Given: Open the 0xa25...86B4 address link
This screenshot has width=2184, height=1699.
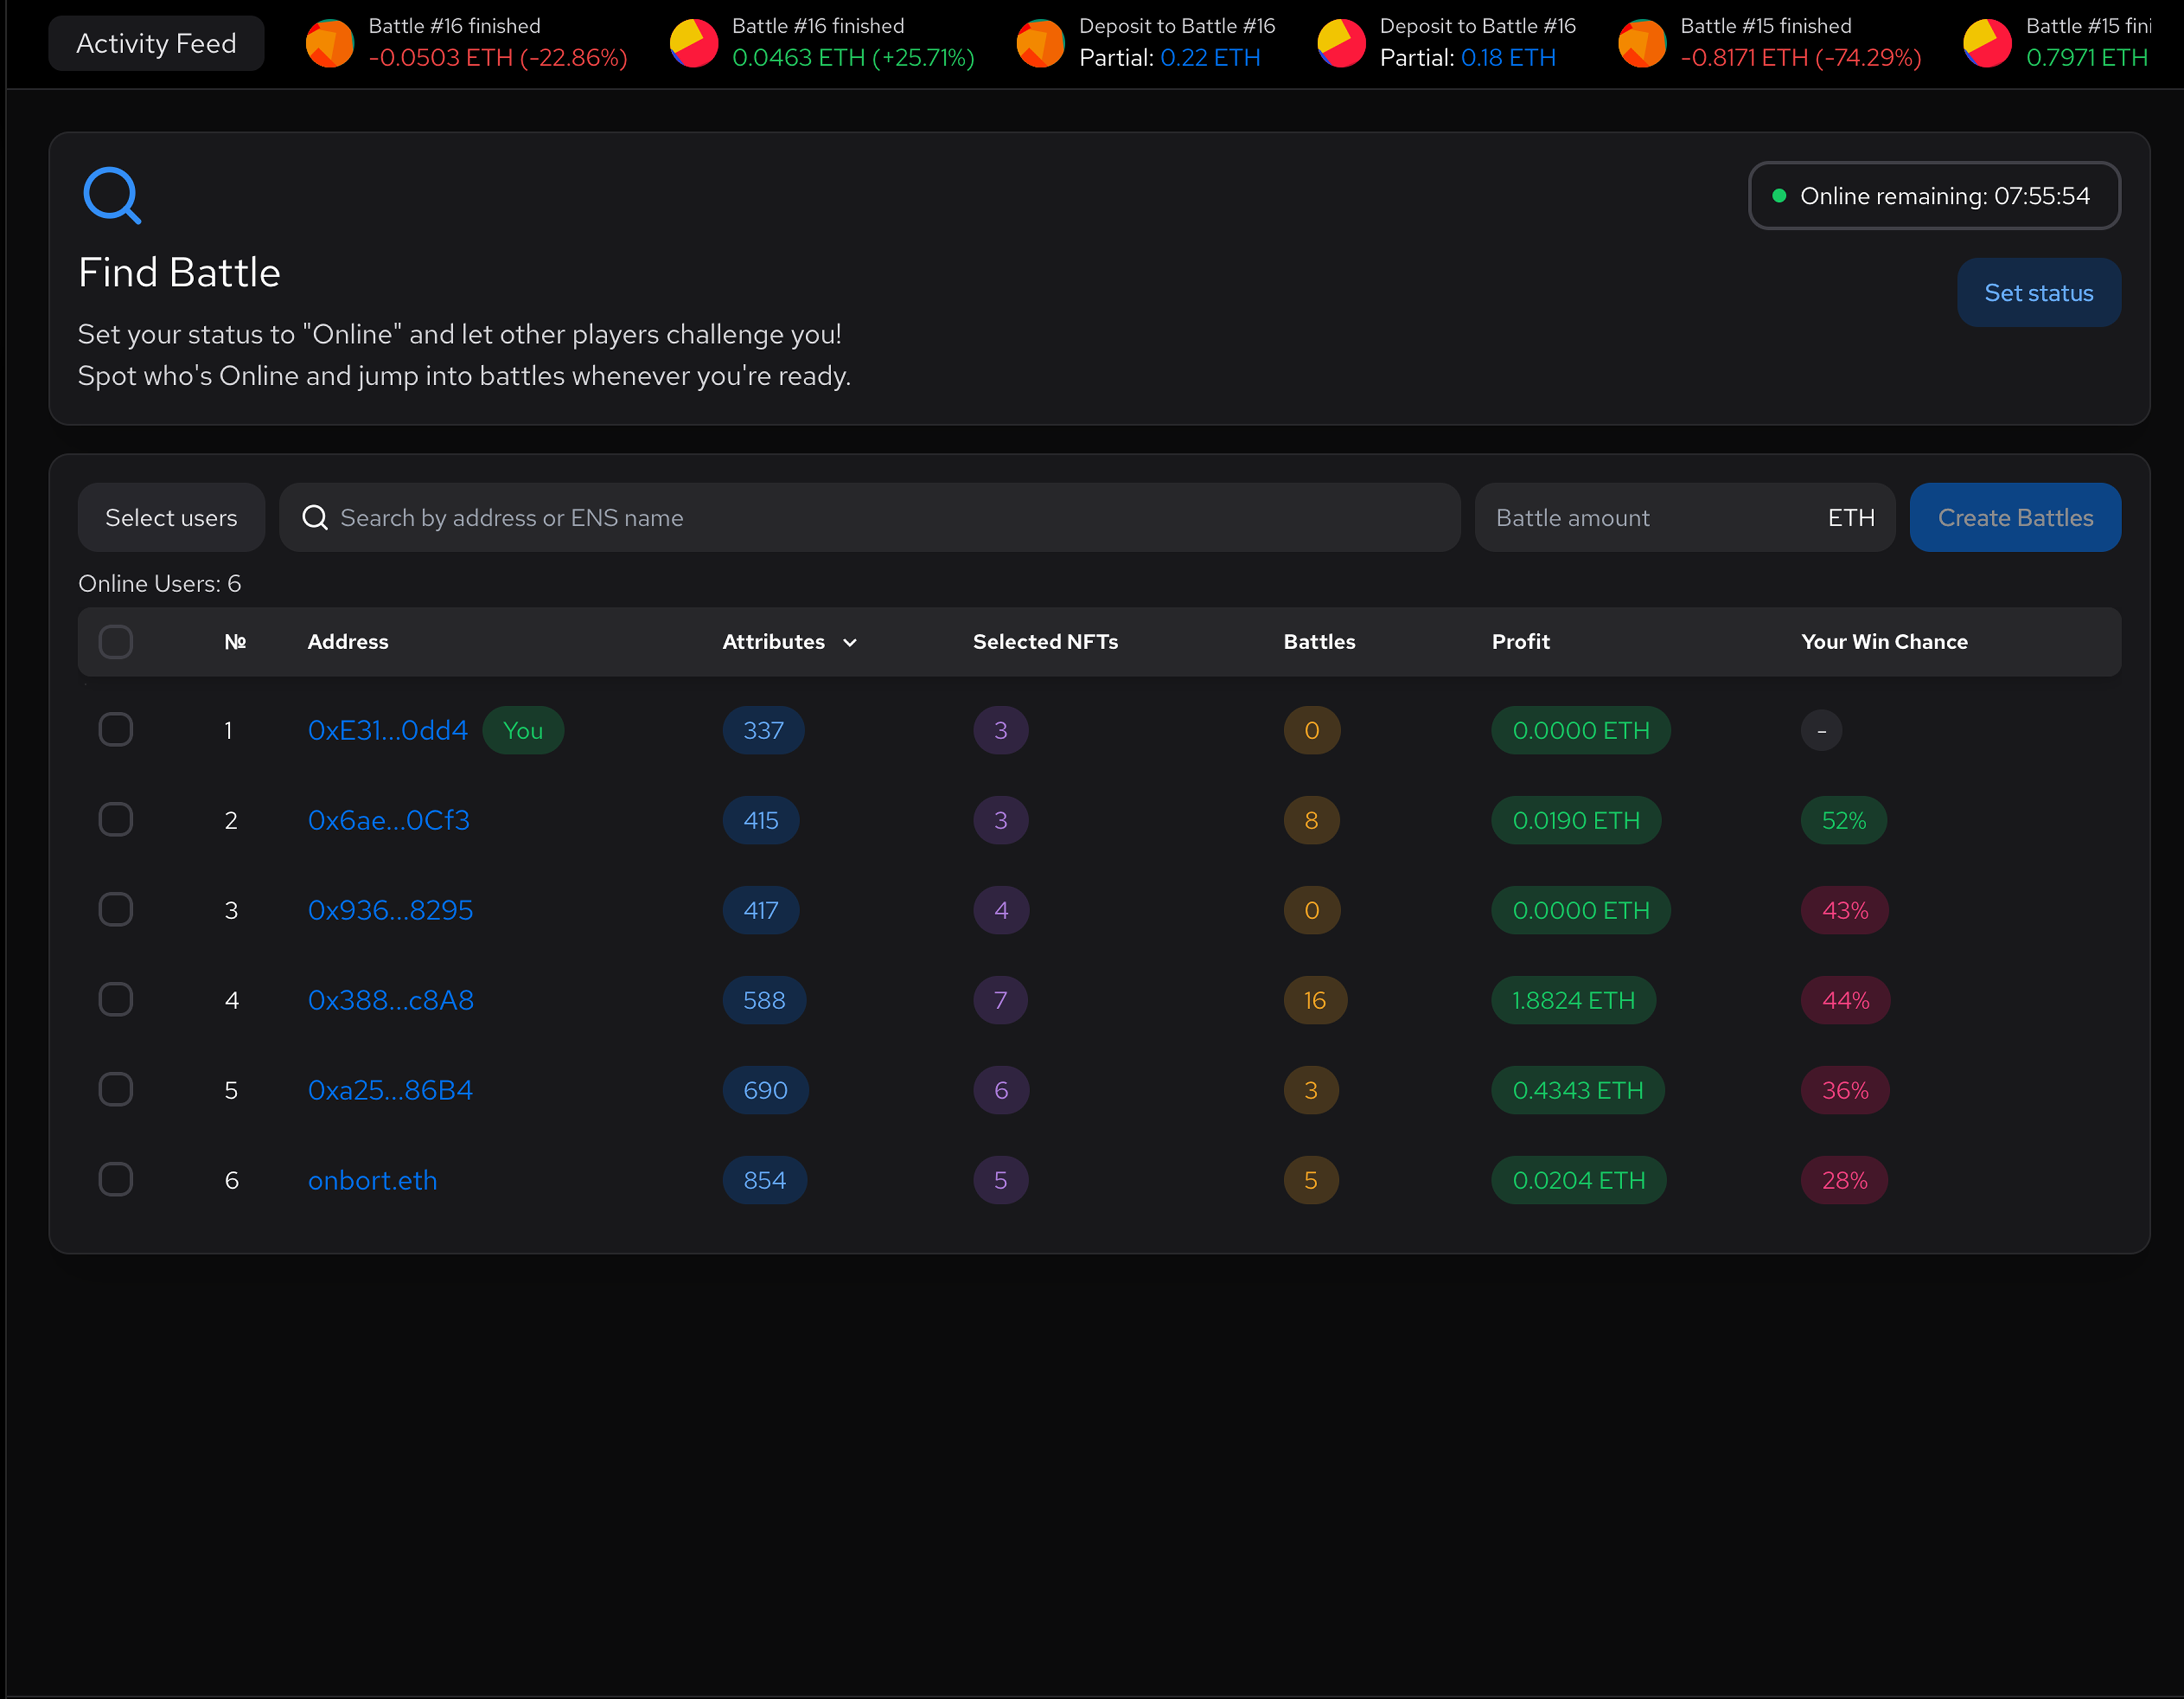Looking at the screenshot, I should [x=390, y=1090].
